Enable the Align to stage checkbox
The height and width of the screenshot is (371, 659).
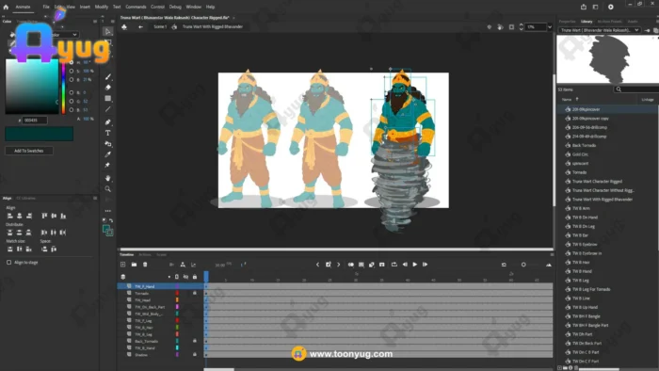point(8,262)
